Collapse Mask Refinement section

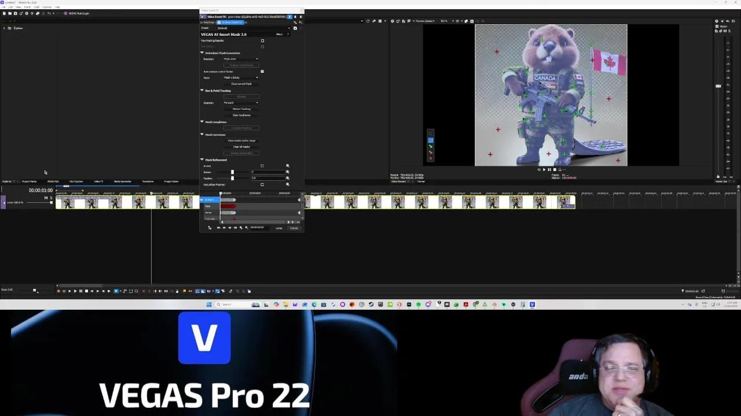point(202,159)
